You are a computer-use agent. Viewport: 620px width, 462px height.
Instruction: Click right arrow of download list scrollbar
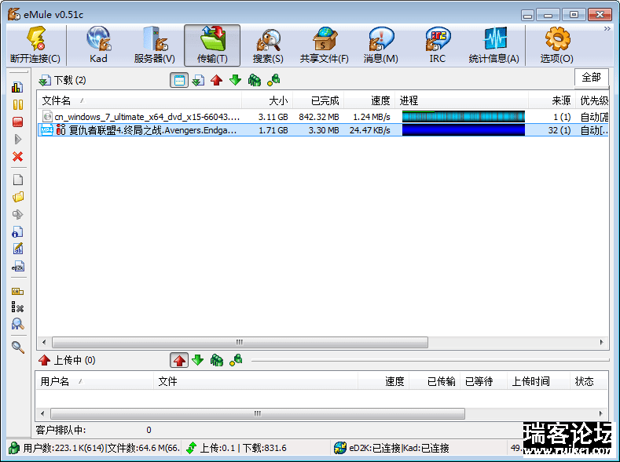pyautogui.click(x=601, y=342)
